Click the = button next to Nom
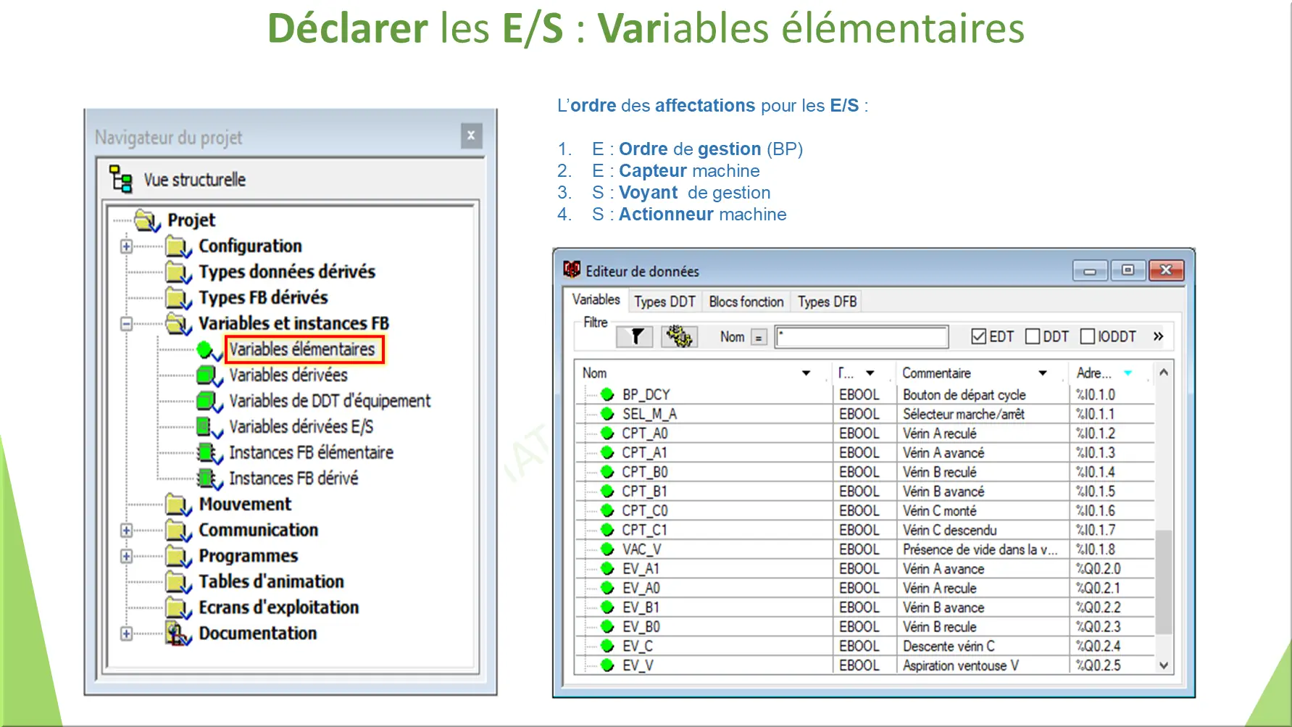This screenshot has width=1292, height=727. coord(758,337)
